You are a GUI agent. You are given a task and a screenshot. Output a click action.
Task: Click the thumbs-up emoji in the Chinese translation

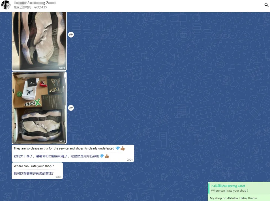point(107,156)
